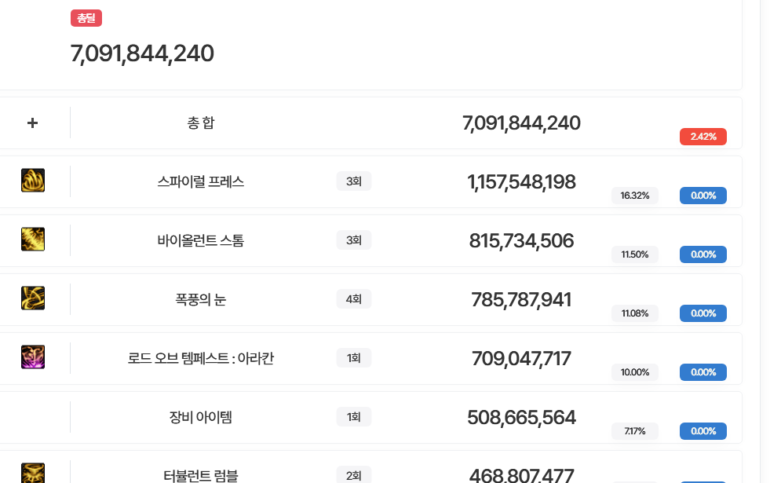The width and height of the screenshot is (781, 483).
Task: Click the 폭풍의 눈 skill icon
Action: click(33, 298)
